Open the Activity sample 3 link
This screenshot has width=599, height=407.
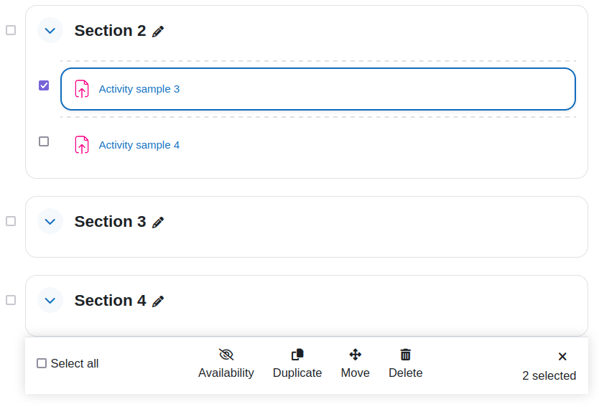(x=139, y=89)
